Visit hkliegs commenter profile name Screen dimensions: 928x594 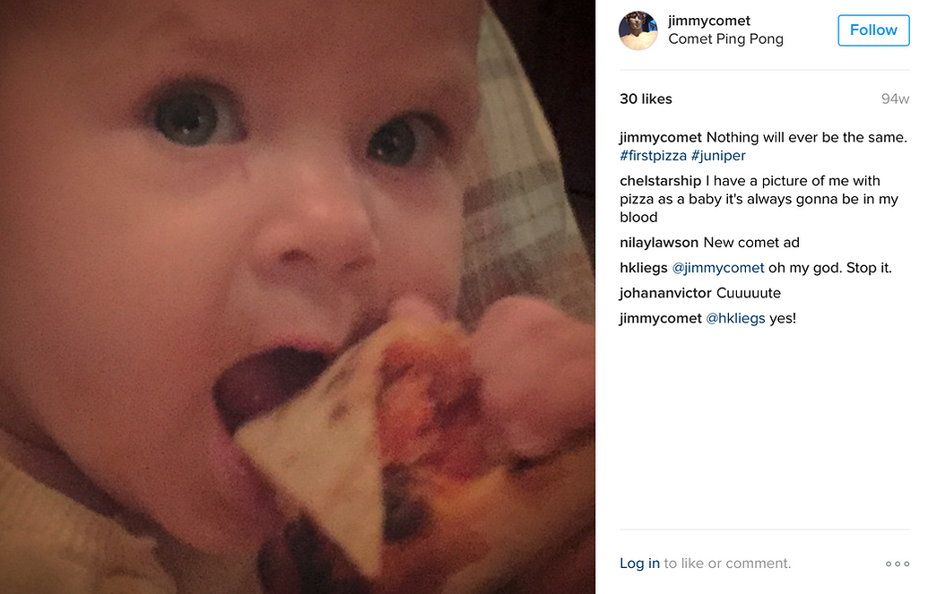point(644,268)
